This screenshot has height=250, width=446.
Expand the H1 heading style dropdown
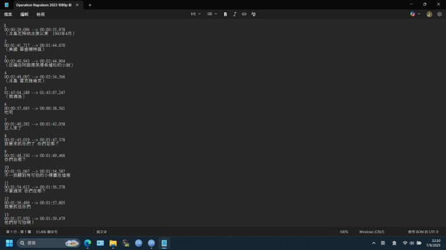click(x=196, y=14)
